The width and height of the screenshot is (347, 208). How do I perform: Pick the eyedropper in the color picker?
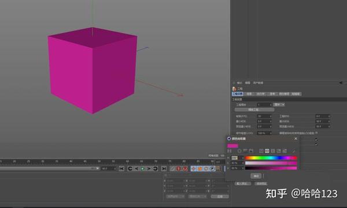tap(294, 151)
